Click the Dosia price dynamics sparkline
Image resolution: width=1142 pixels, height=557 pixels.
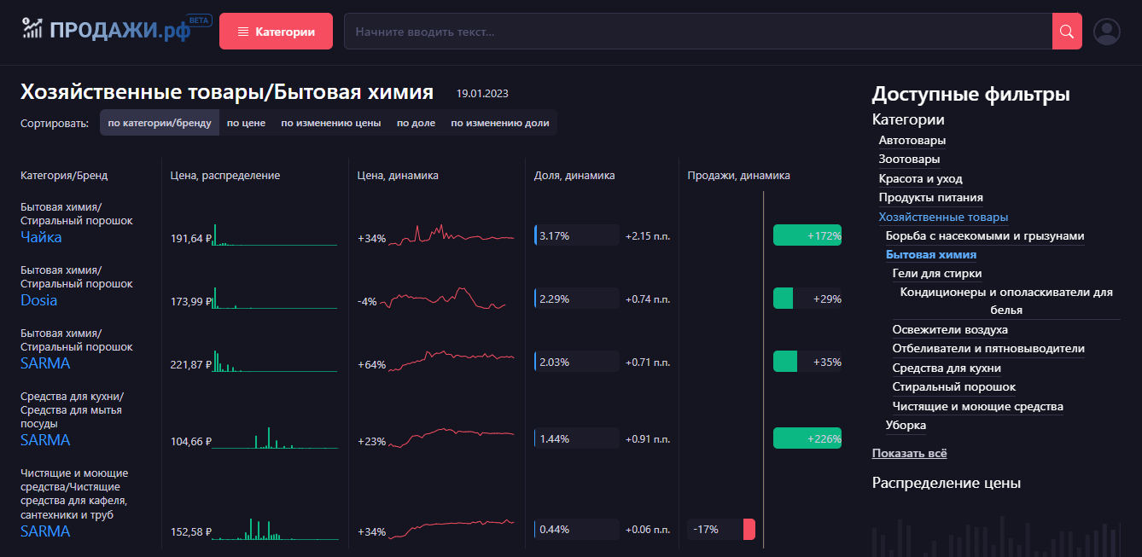click(447, 299)
